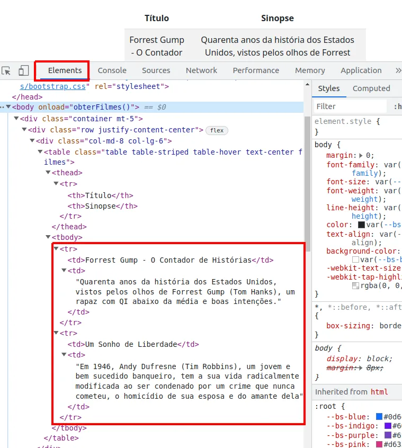Screen dimensions: 402x448
Task: Click the scroll-up arrow in Elements panel
Action: (x=307, y=85)
